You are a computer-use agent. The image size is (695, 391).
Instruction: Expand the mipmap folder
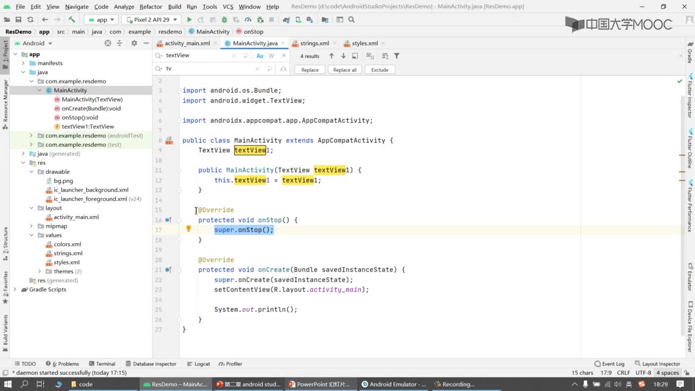tap(32, 226)
